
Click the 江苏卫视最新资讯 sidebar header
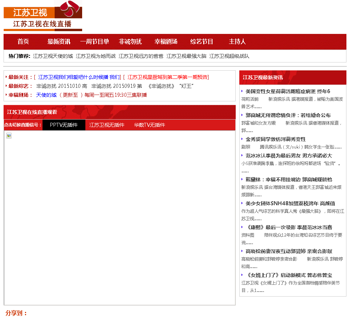coord(292,77)
